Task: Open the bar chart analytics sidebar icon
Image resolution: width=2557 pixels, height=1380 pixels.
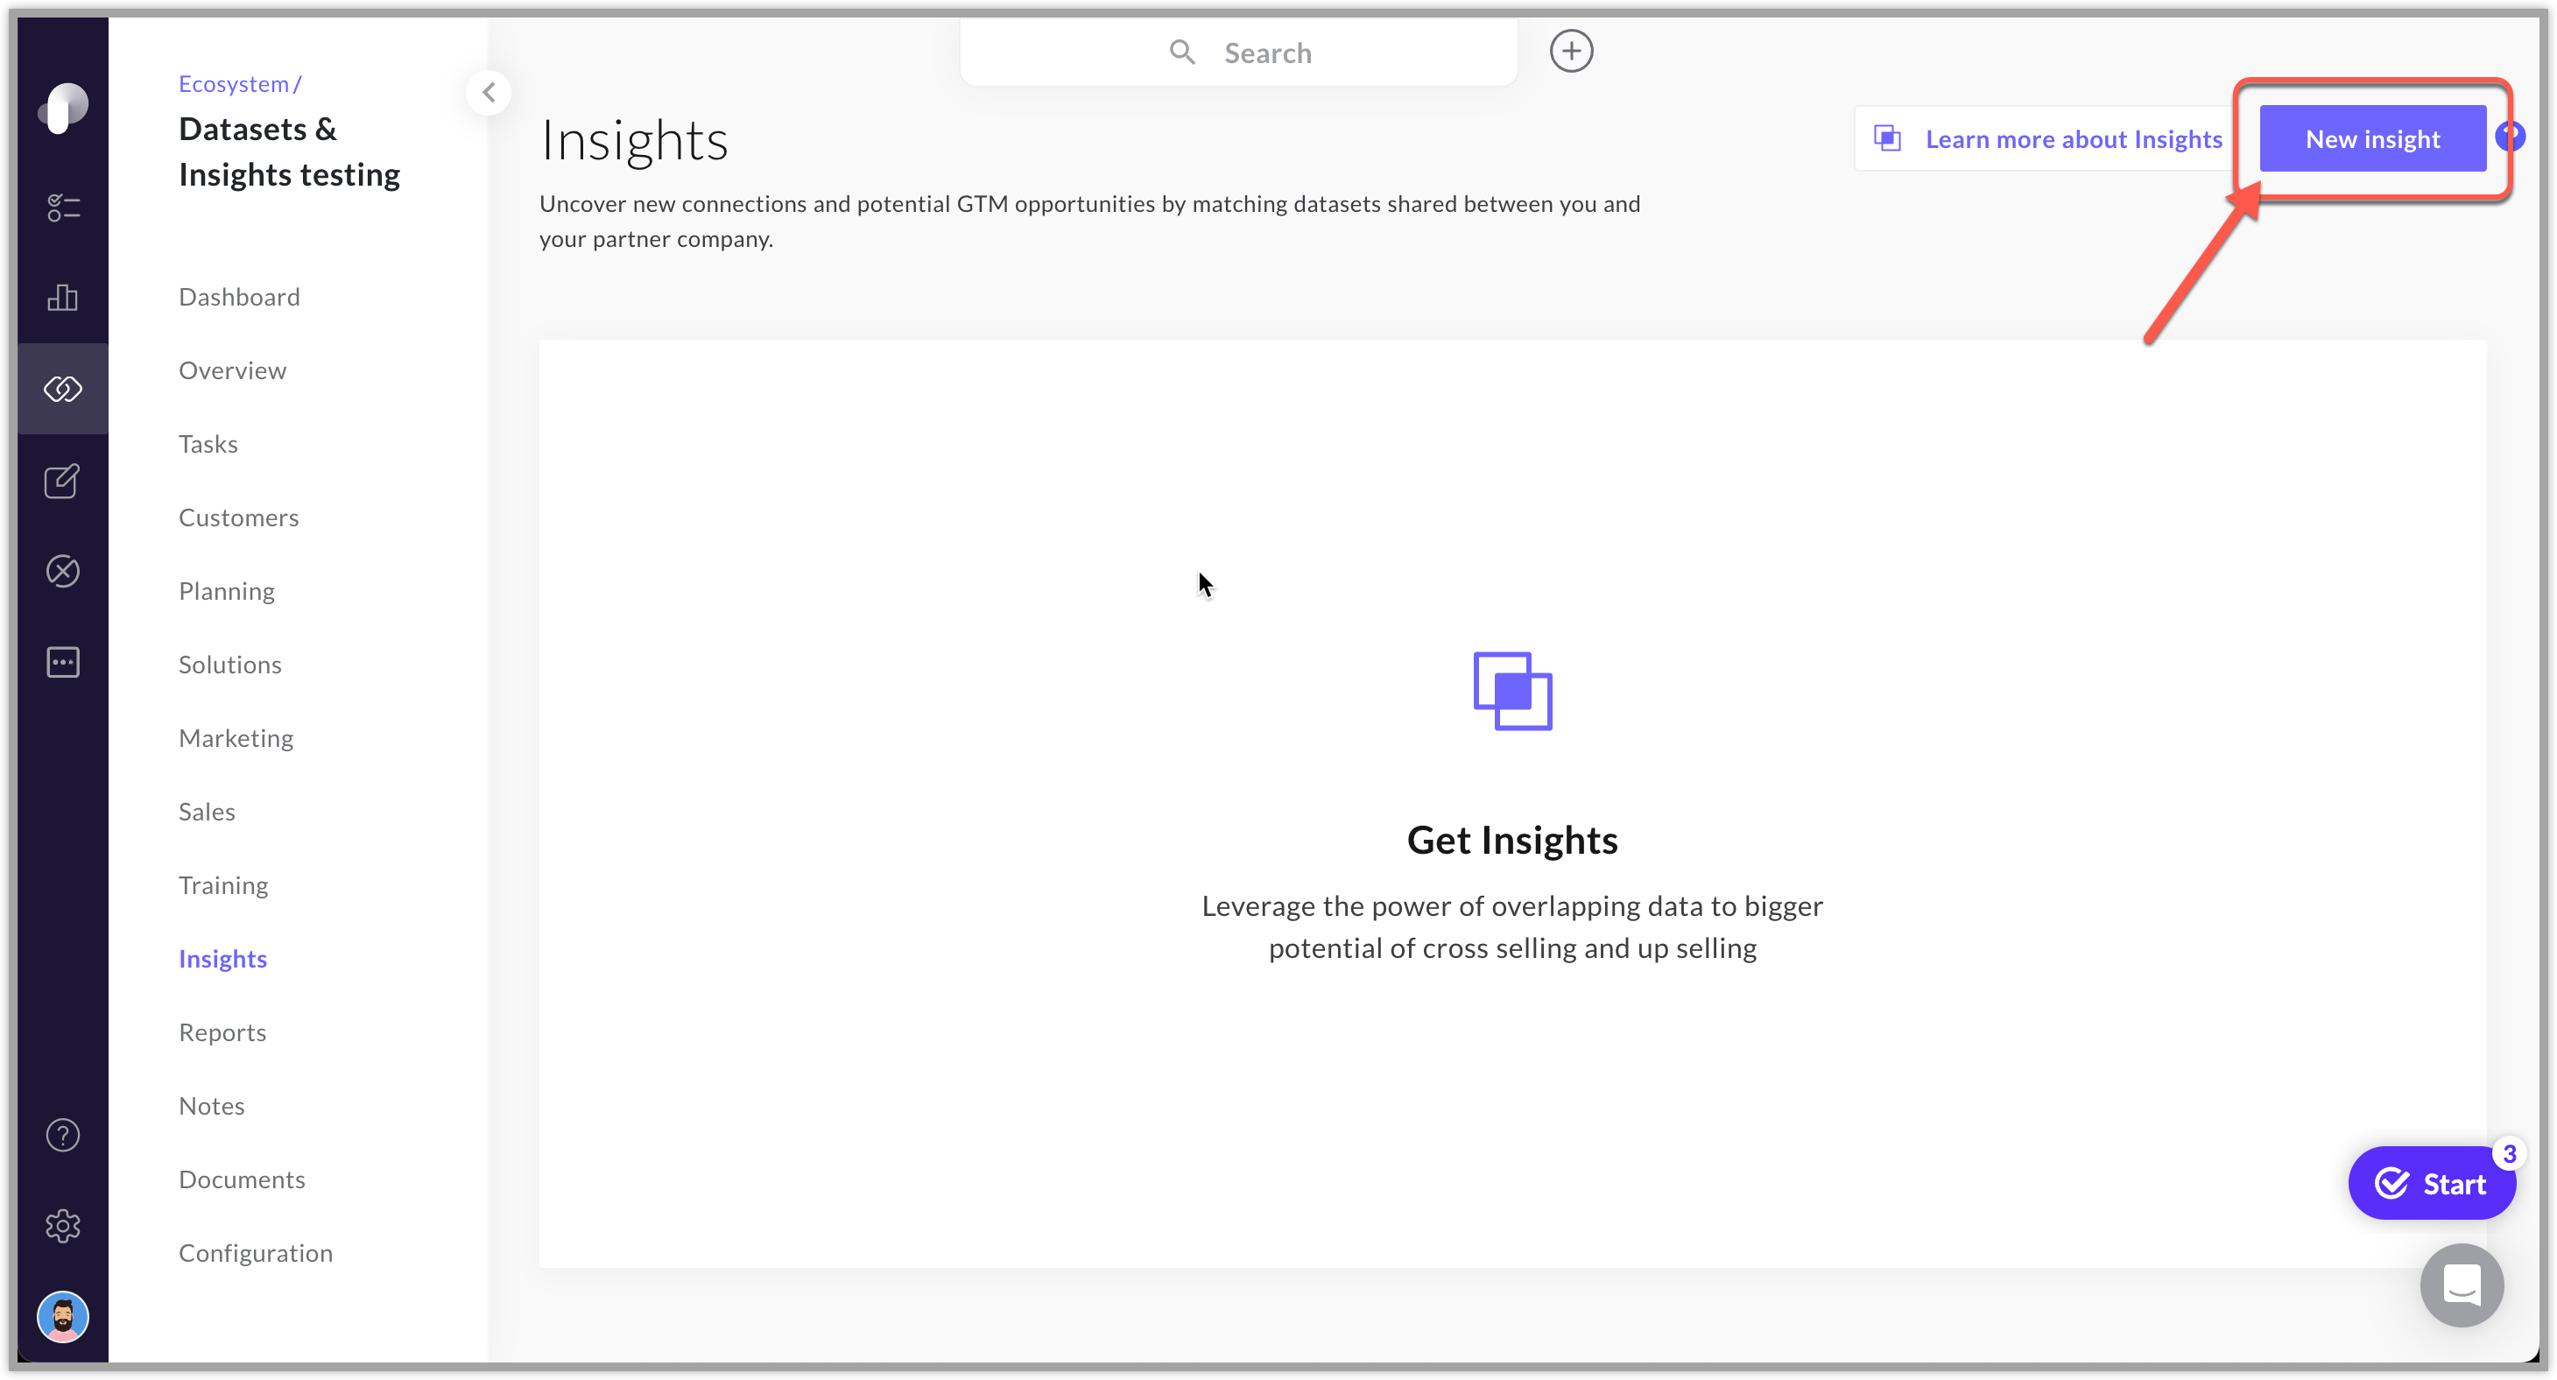Action: (62, 298)
